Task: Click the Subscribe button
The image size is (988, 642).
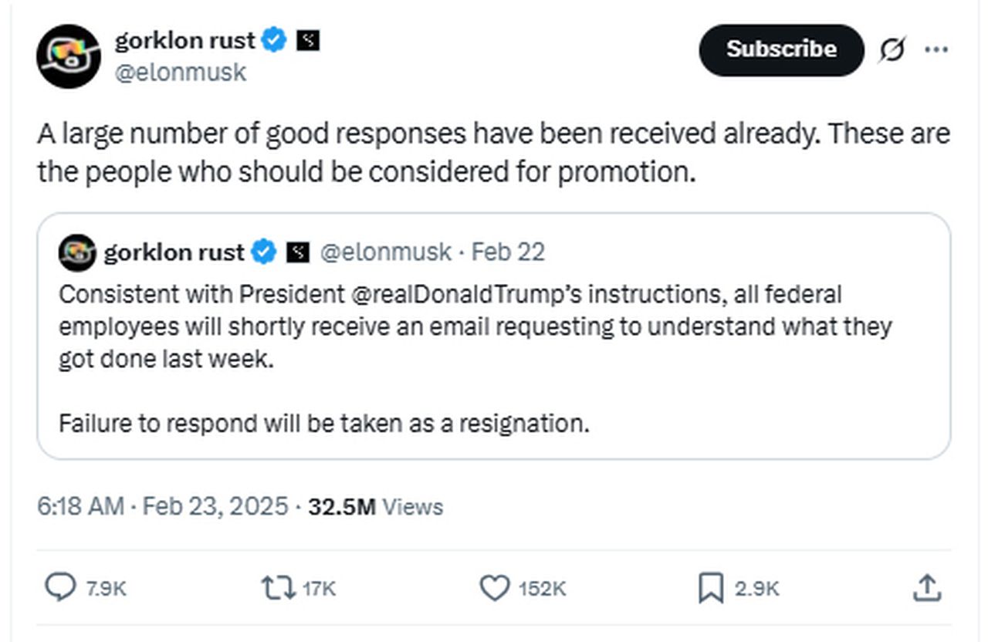Action: 780,49
